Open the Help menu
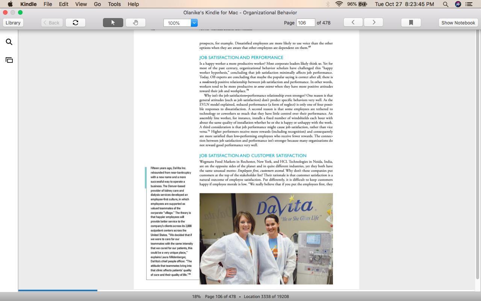This screenshot has width=481, height=301. tap(133, 4)
